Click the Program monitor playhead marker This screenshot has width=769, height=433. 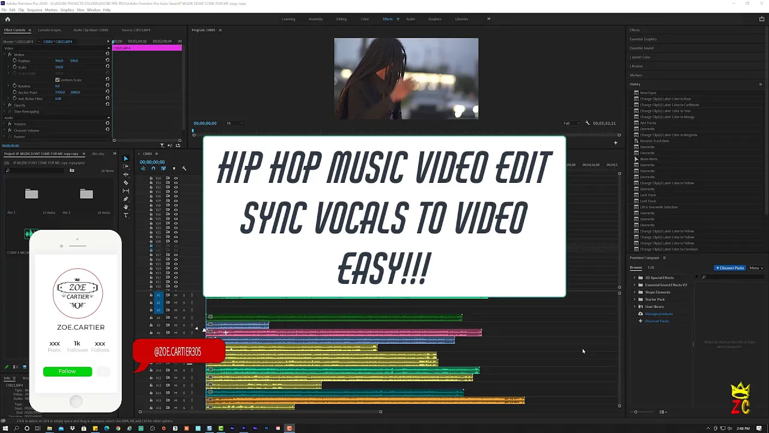[193, 131]
